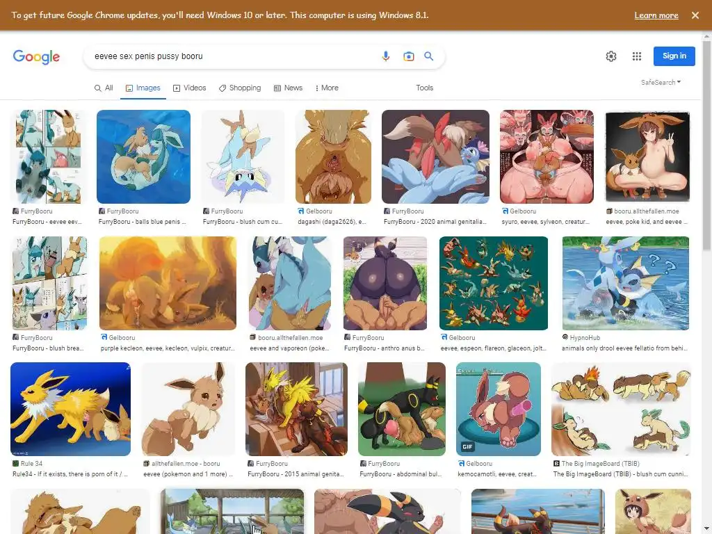Expand the SafeSearch dropdown

click(x=661, y=82)
